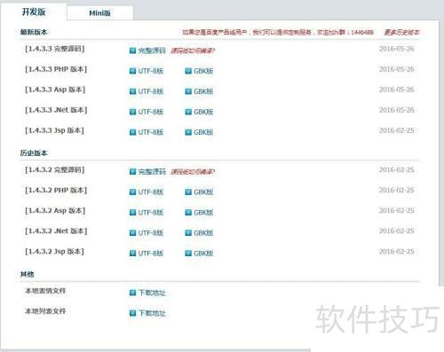
Task: Click GBK icon in 1.4.3.2 .Net row
Action: click(x=188, y=233)
